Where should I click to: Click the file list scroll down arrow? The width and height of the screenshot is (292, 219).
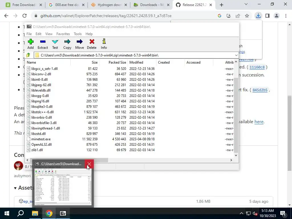[x=236, y=155]
